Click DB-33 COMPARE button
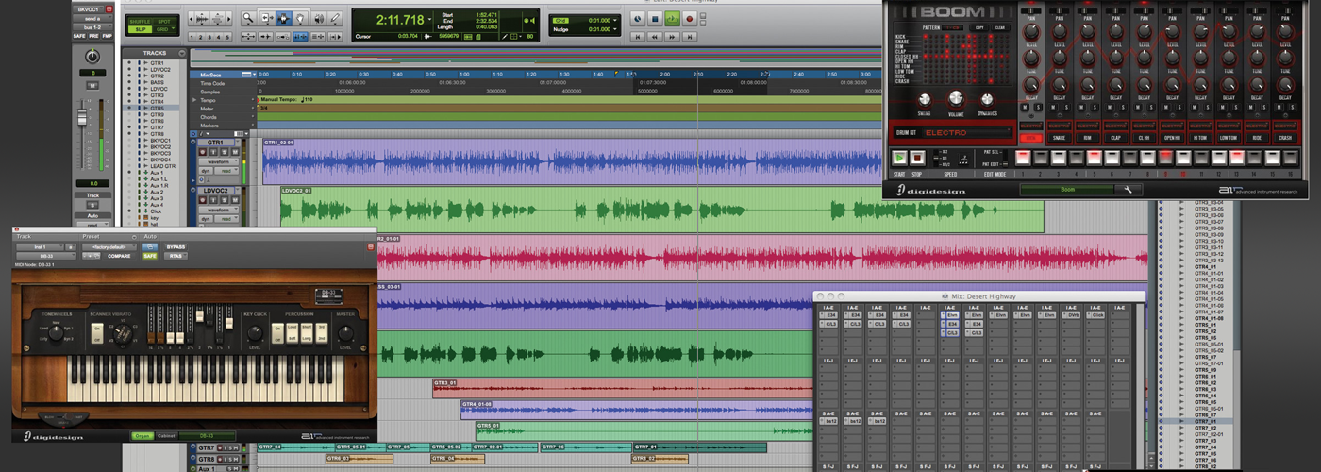 point(119,256)
